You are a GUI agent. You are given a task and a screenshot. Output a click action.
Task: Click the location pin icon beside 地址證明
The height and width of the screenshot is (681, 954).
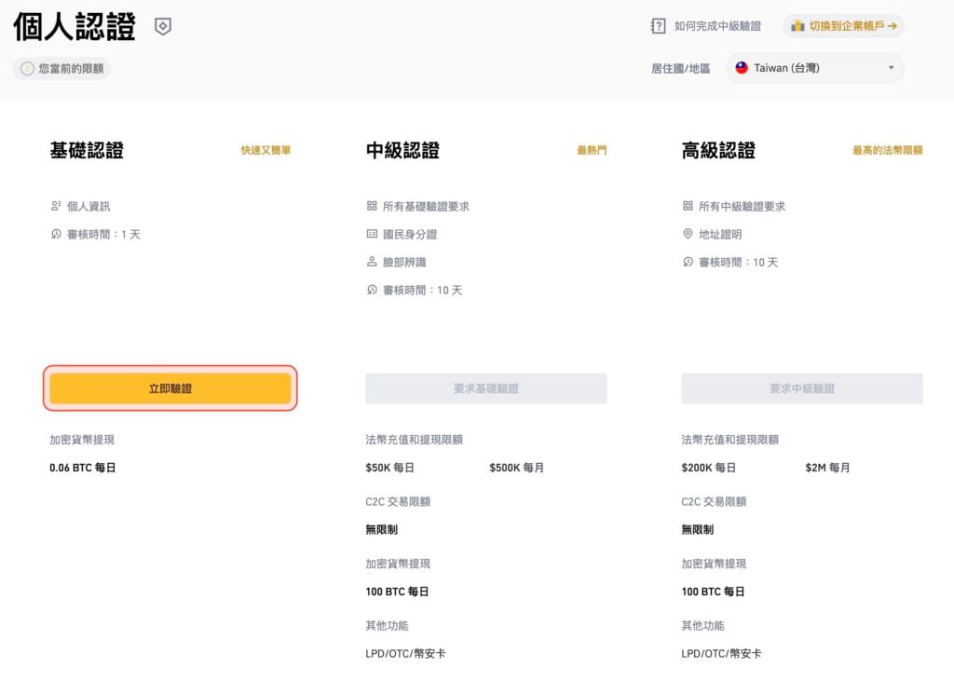(688, 234)
